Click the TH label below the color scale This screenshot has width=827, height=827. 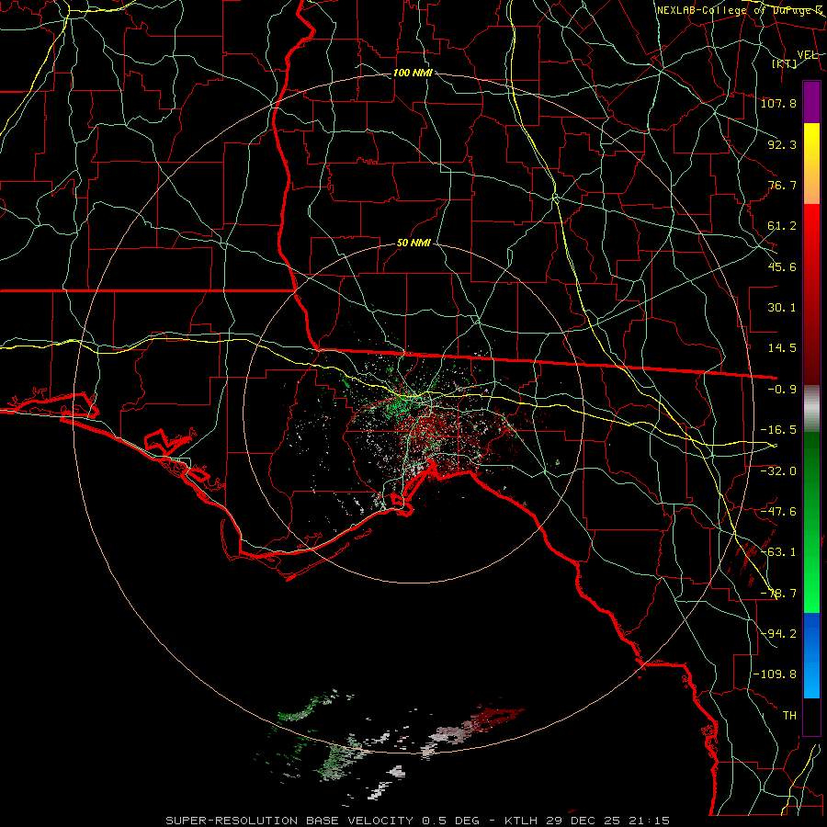(x=789, y=716)
